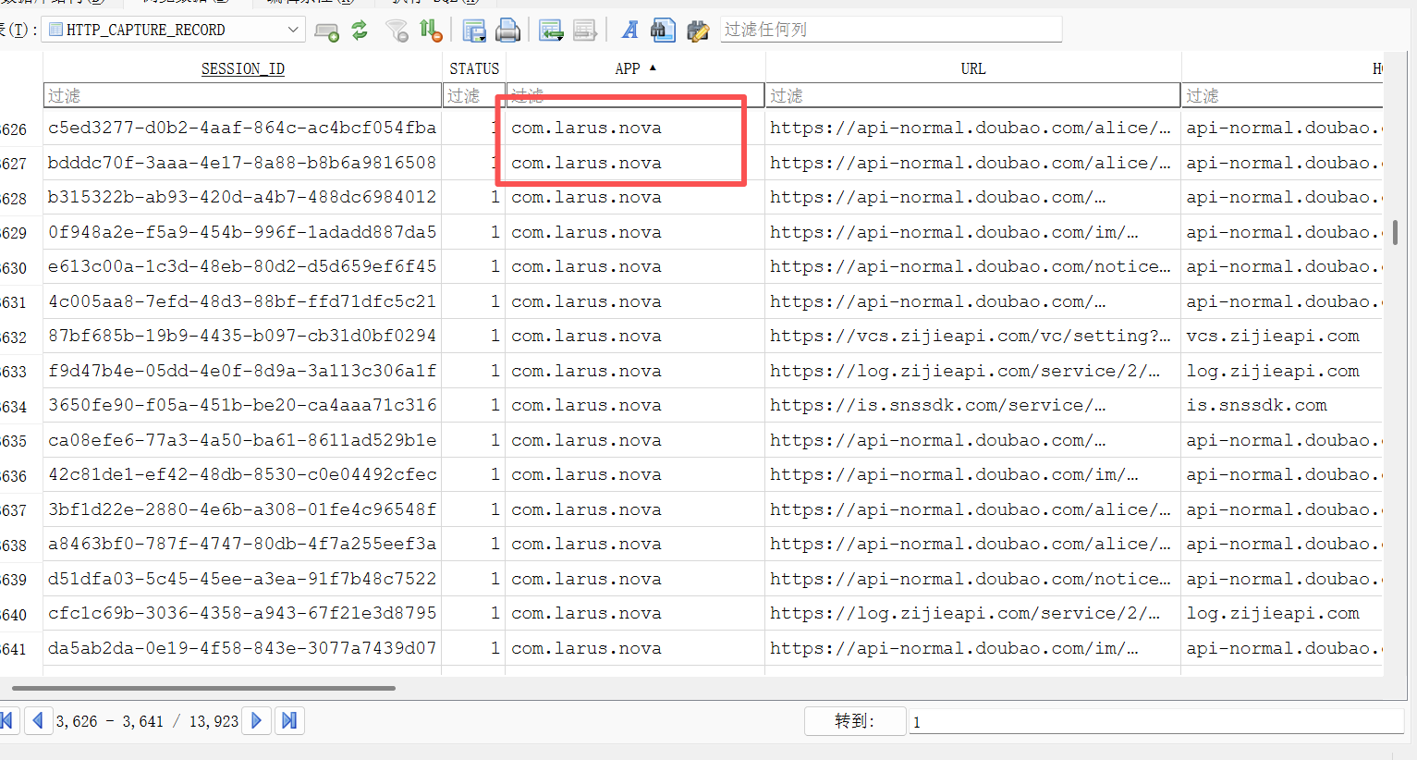
Task: Select session ID 87bf685b-19b9-4435-b097-cb31d0bf0294
Action: tap(242, 336)
